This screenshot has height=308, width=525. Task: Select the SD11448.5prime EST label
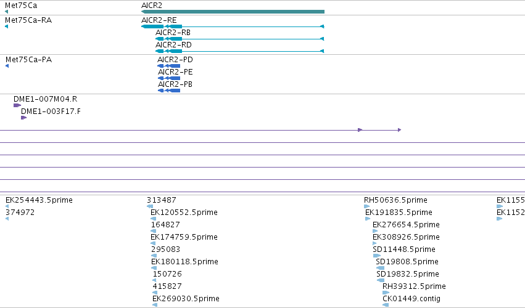404,249
